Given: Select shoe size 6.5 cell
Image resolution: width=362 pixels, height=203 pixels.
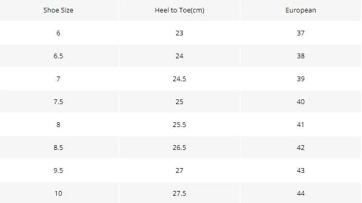Looking at the screenshot, I should (58, 56).
